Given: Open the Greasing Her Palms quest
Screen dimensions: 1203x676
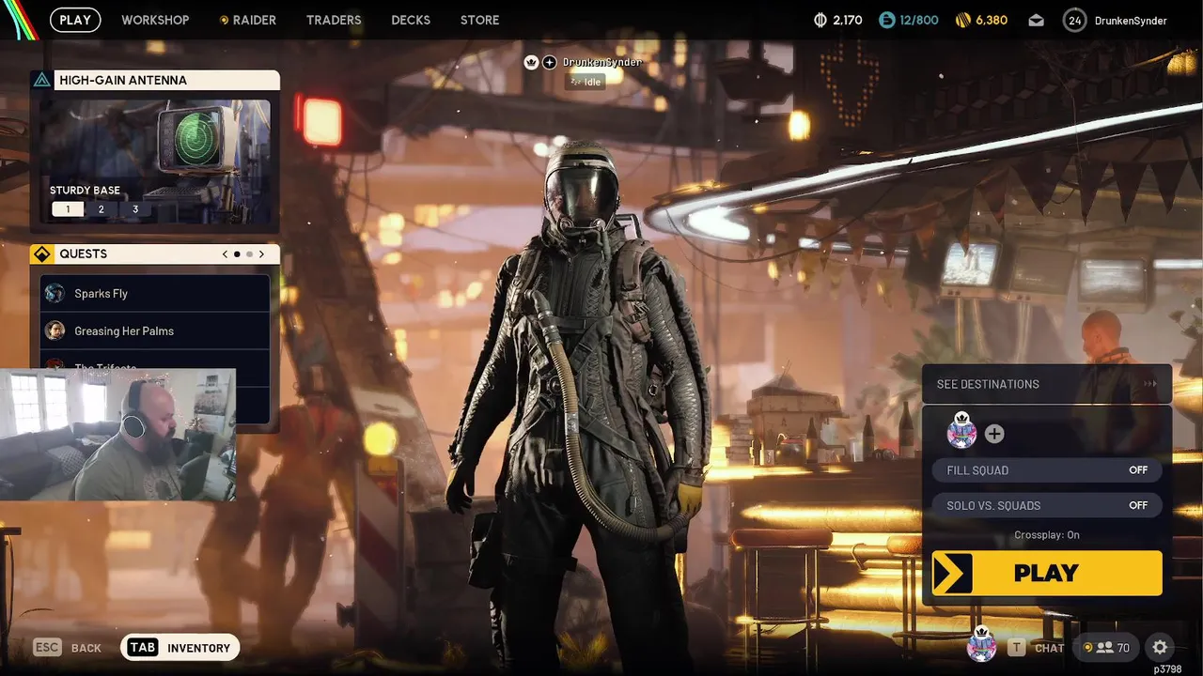Looking at the screenshot, I should click(x=155, y=330).
